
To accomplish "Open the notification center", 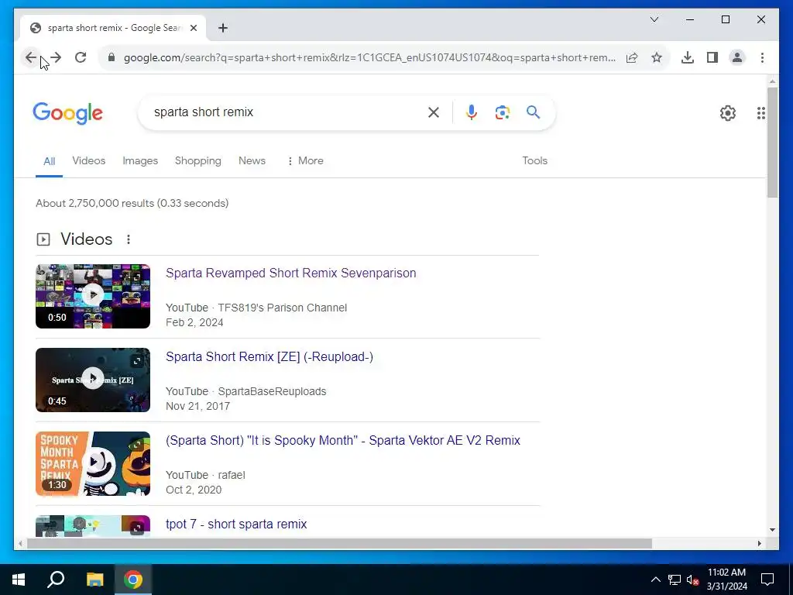I will [767, 580].
